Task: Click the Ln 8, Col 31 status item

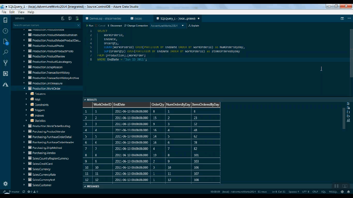Action: point(279,192)
